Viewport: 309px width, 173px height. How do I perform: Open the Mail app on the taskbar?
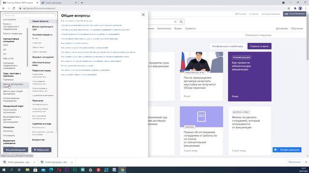[x=43, y=170]
